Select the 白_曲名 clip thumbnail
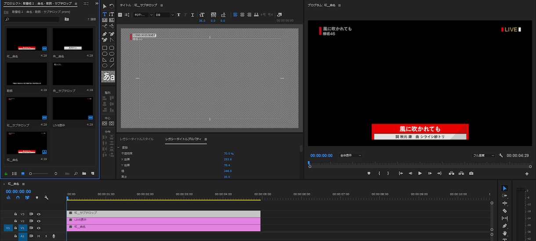 (x=73, y=39)
